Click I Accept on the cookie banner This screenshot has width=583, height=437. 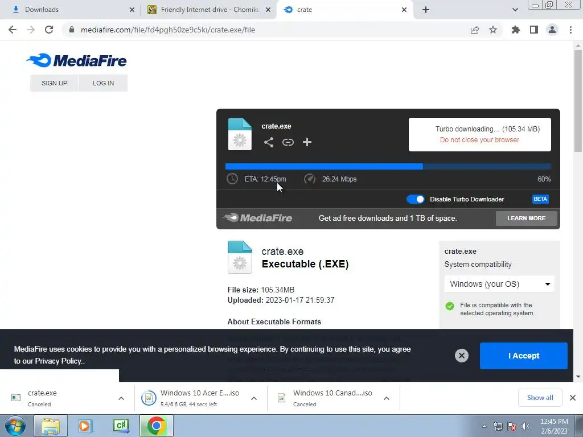pos(524,356)
